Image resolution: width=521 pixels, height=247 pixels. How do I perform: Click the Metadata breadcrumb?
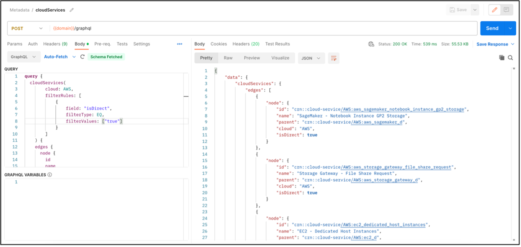[20, 10]
